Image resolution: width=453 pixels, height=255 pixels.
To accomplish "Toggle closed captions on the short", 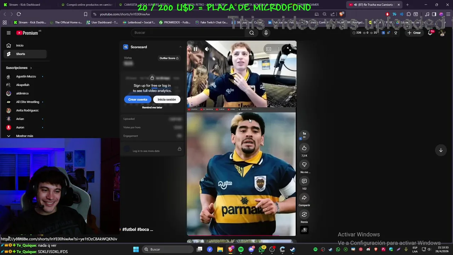I will [x=269, y=49].
